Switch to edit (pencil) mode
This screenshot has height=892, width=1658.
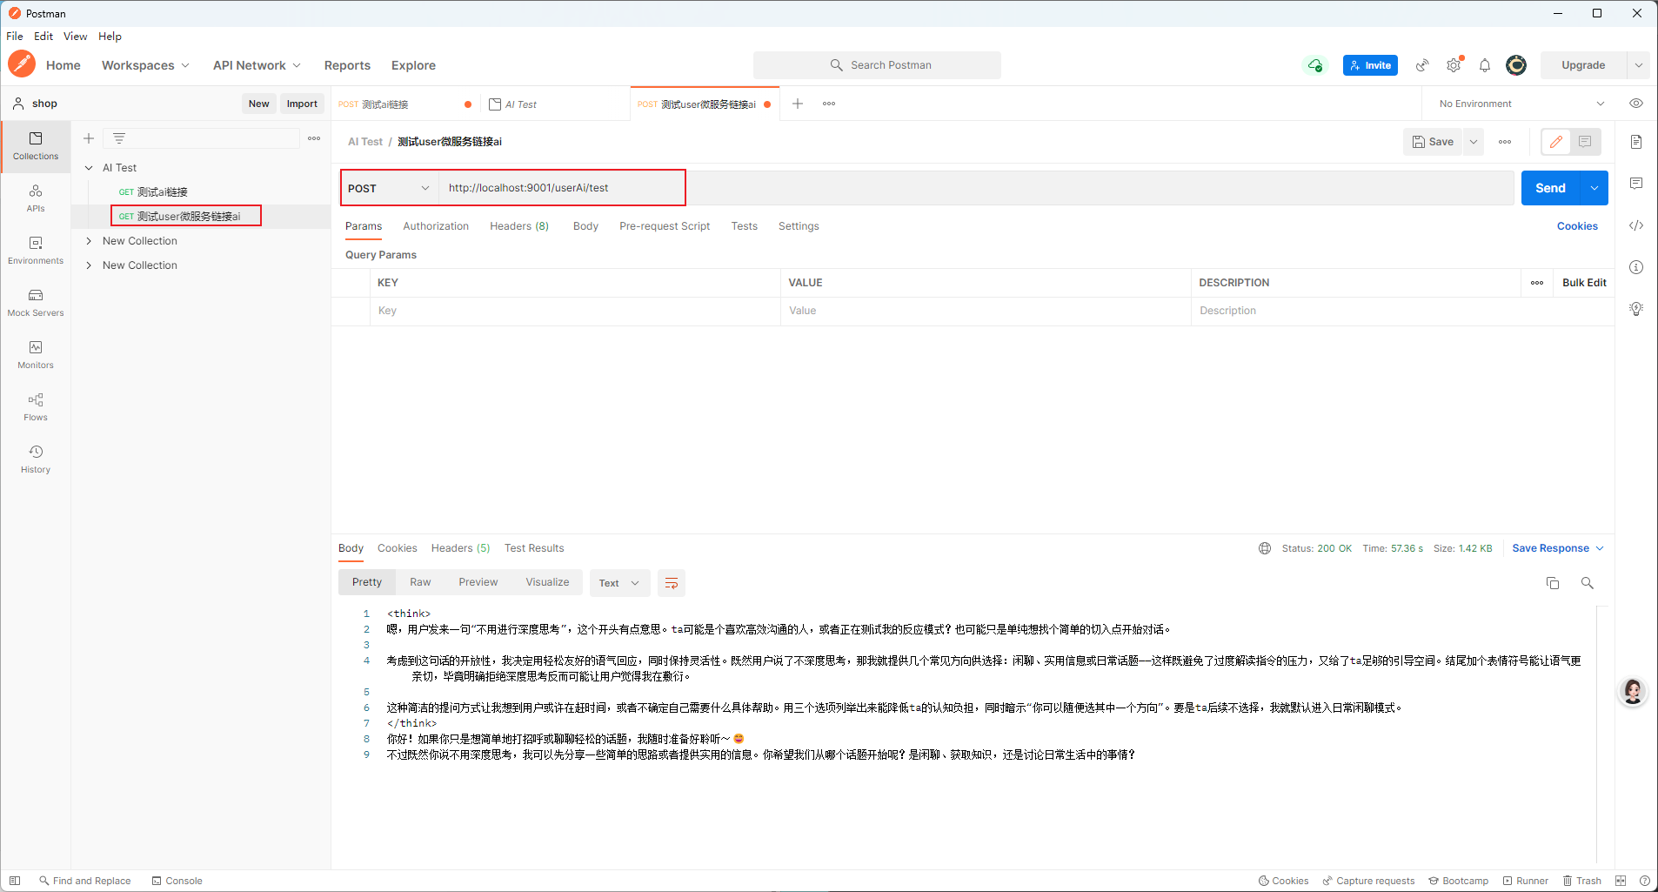(x=1556, y=142)
